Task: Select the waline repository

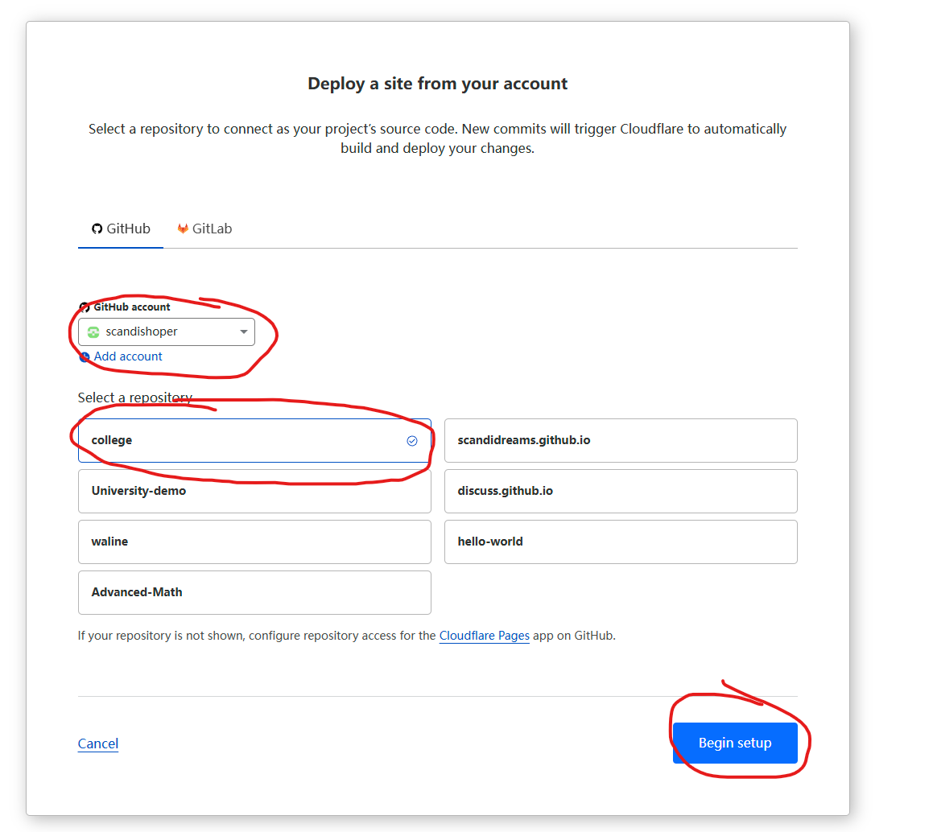Action: (x=254, y=542)
